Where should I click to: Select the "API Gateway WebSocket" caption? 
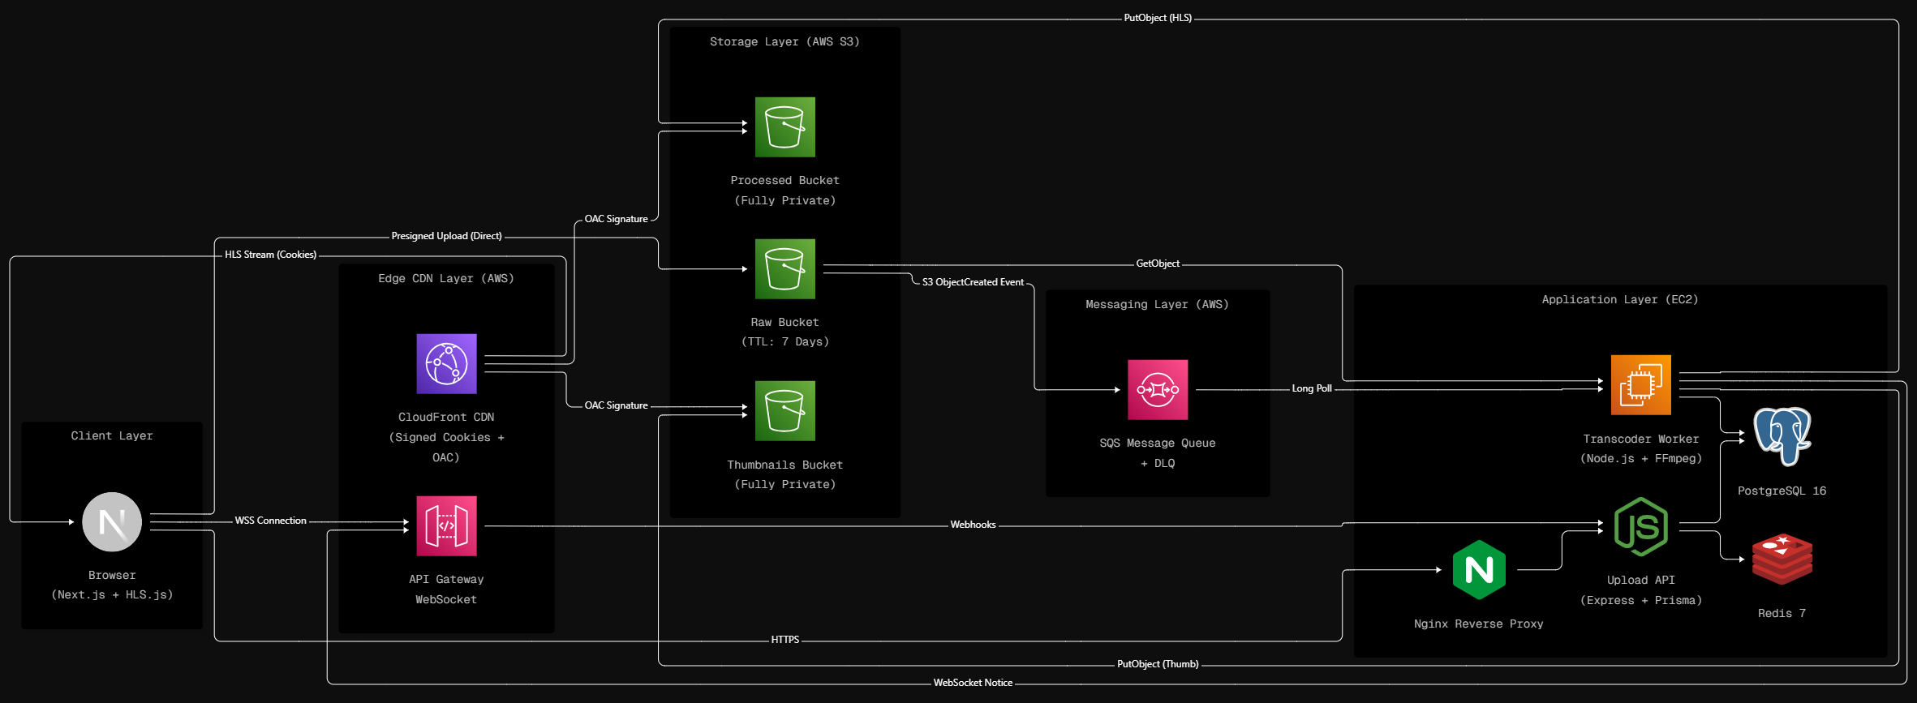[446, 589]
